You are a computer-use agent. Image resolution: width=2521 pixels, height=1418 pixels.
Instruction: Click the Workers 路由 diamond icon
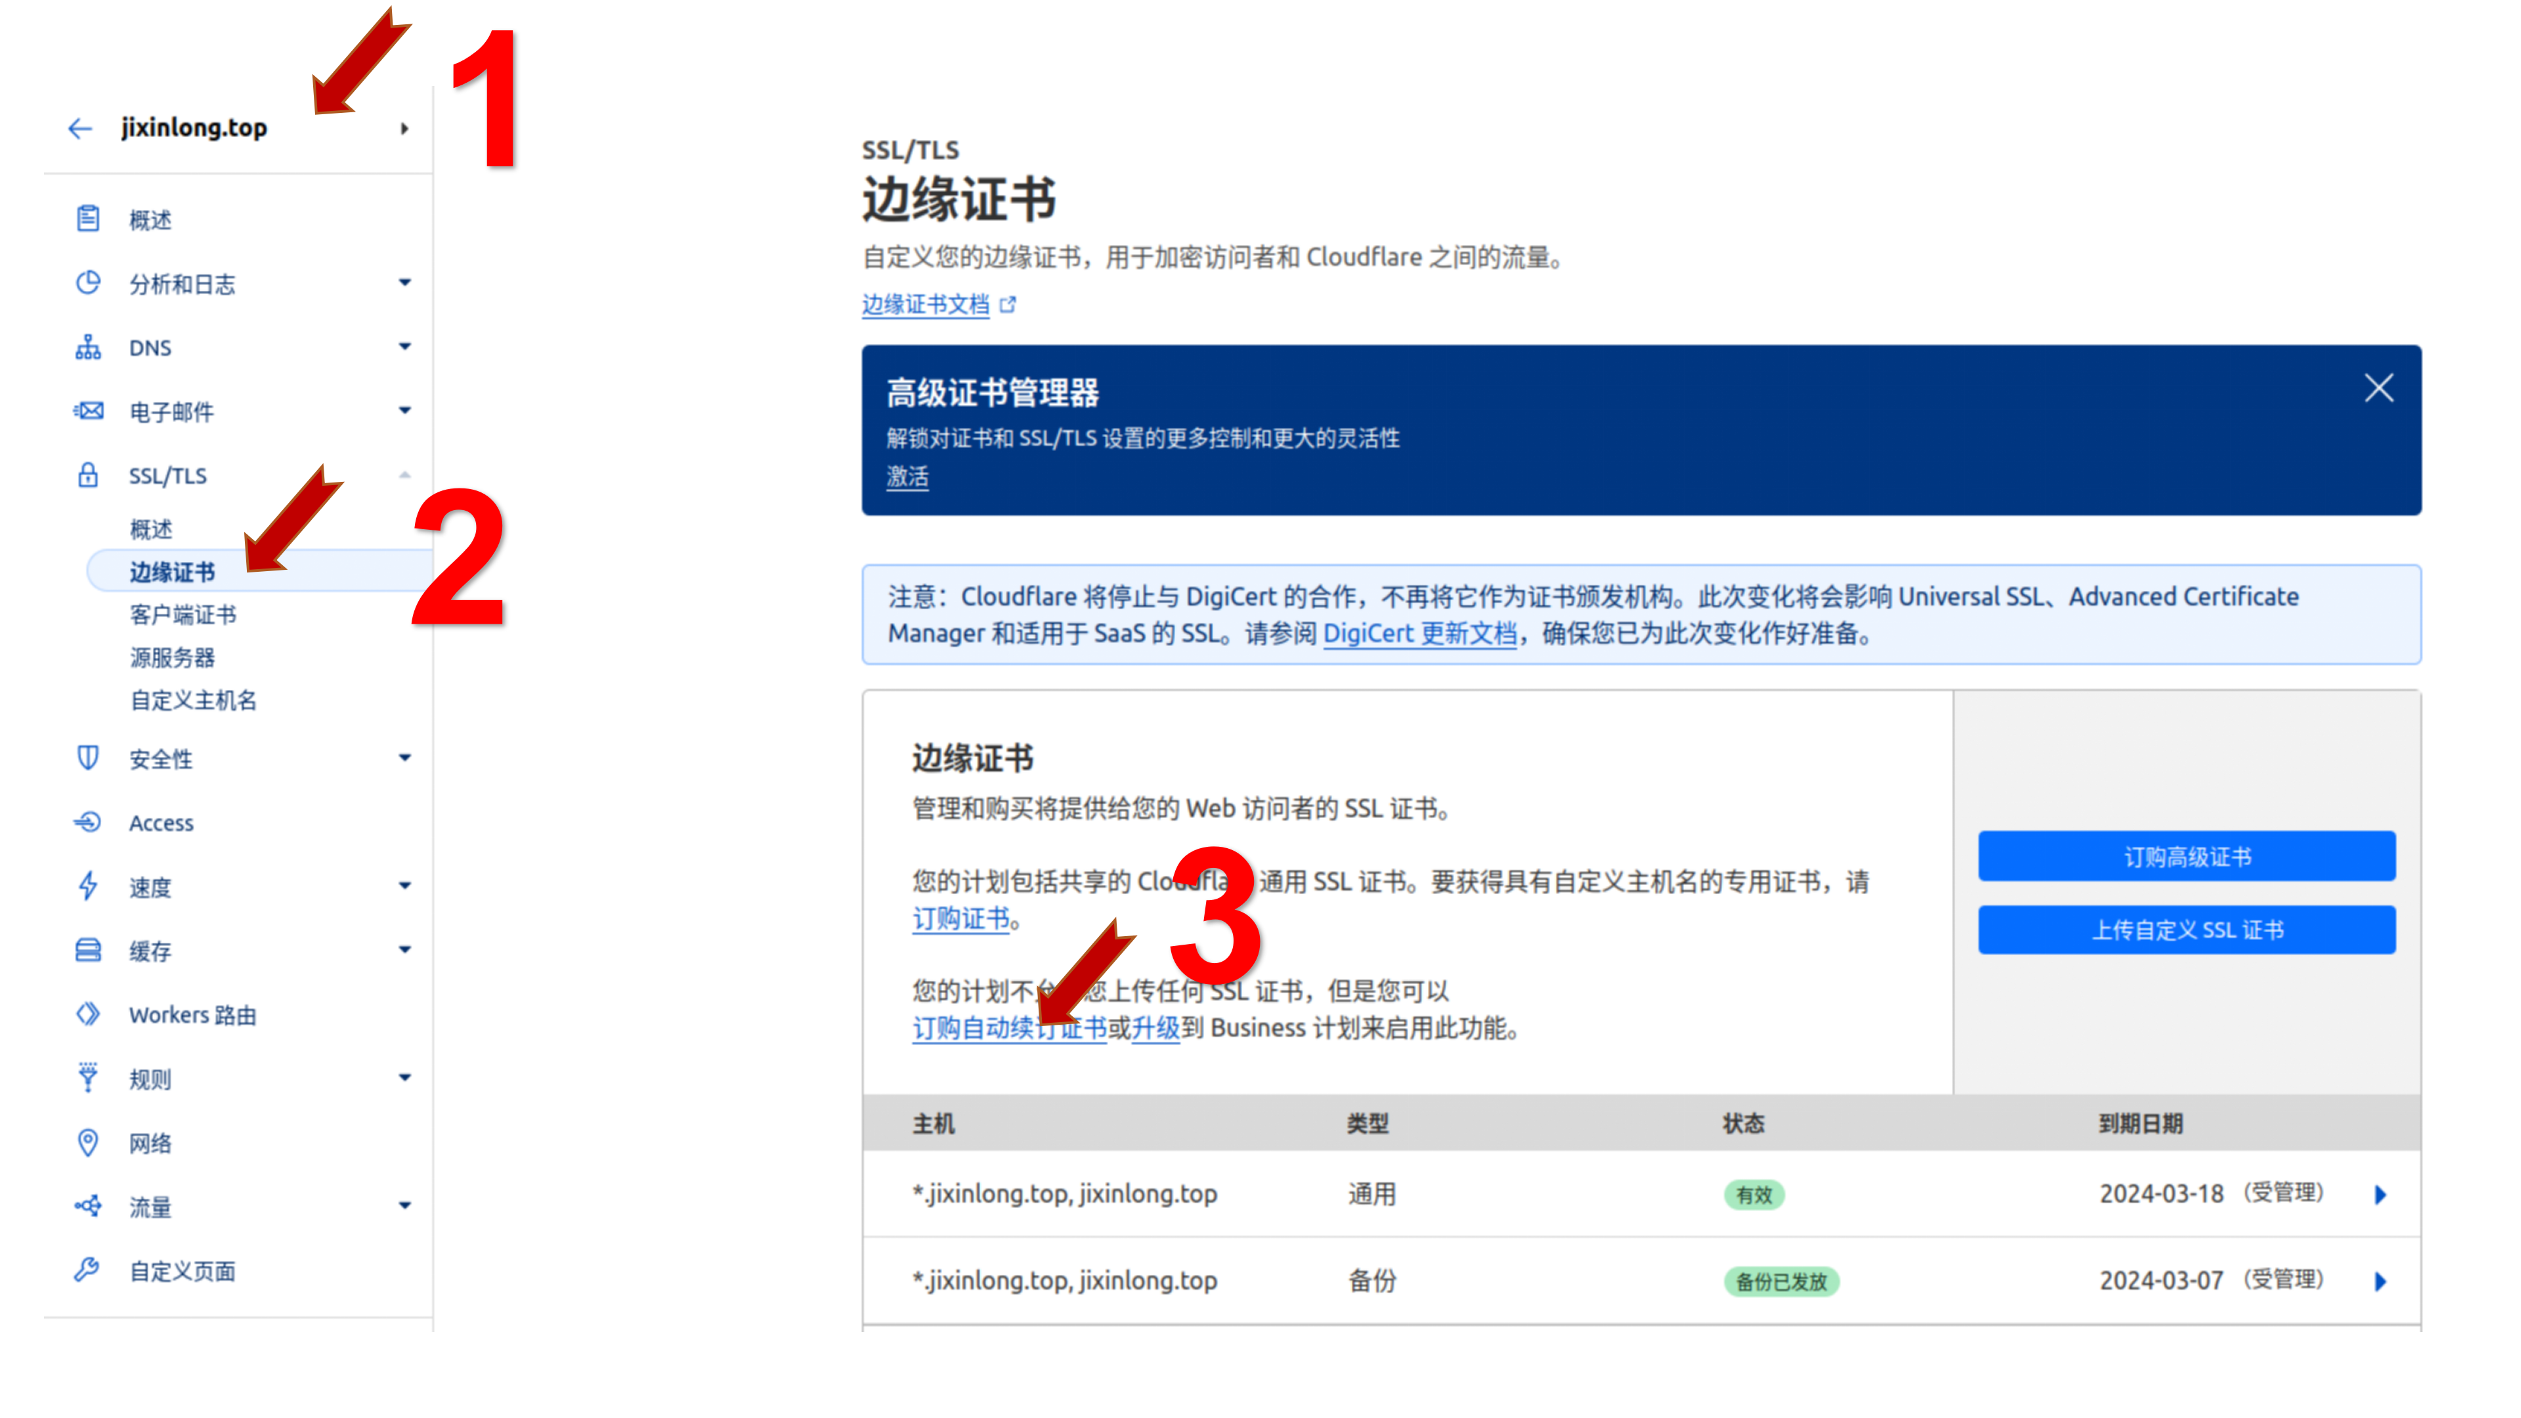88,1014
